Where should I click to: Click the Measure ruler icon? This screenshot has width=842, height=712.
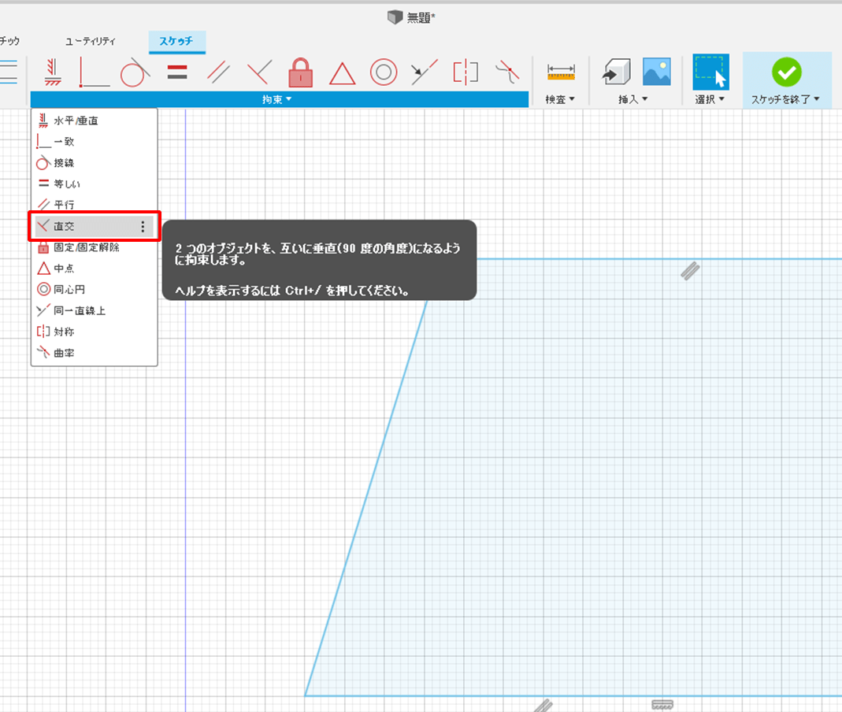pyautogui.click(x=561, y=72)
